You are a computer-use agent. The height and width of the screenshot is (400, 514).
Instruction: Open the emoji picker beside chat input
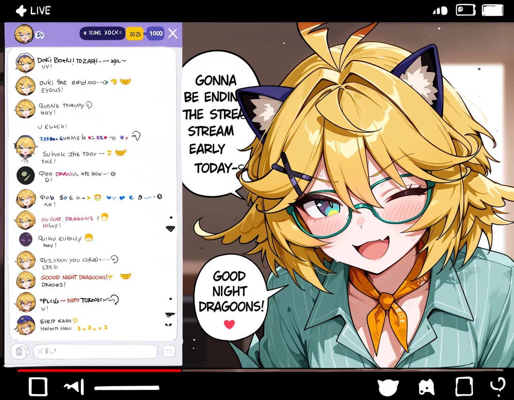19,352
